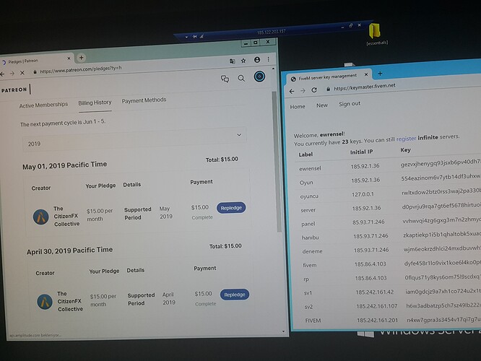This screenshot has width=481, height=361.
Task: Click CitizenFX Collective avatar in May 2019 entry
Action: 40,217
